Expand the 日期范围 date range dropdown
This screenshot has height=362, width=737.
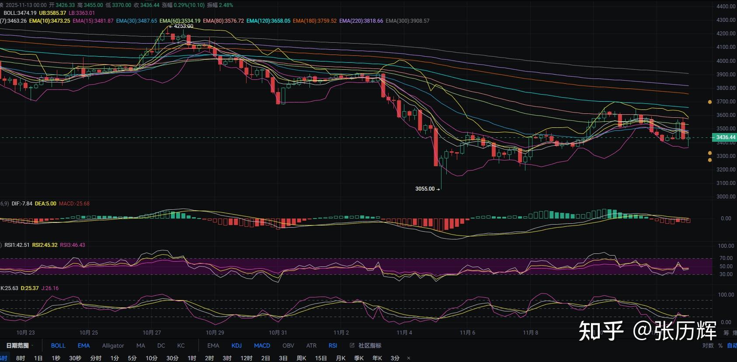(x=19, y=345)
